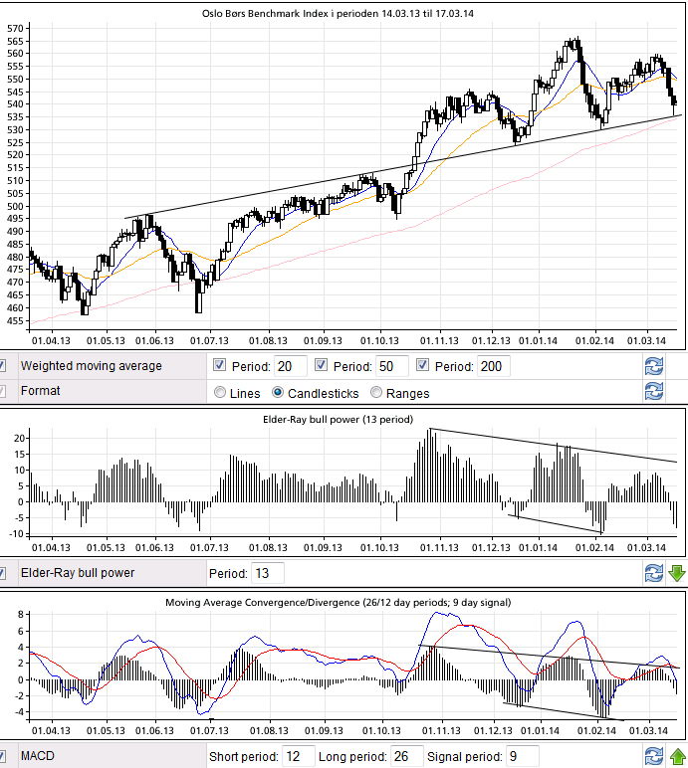Move Elder-Ray bull power panel down
The image size is (688, 768).
[677, 573]
